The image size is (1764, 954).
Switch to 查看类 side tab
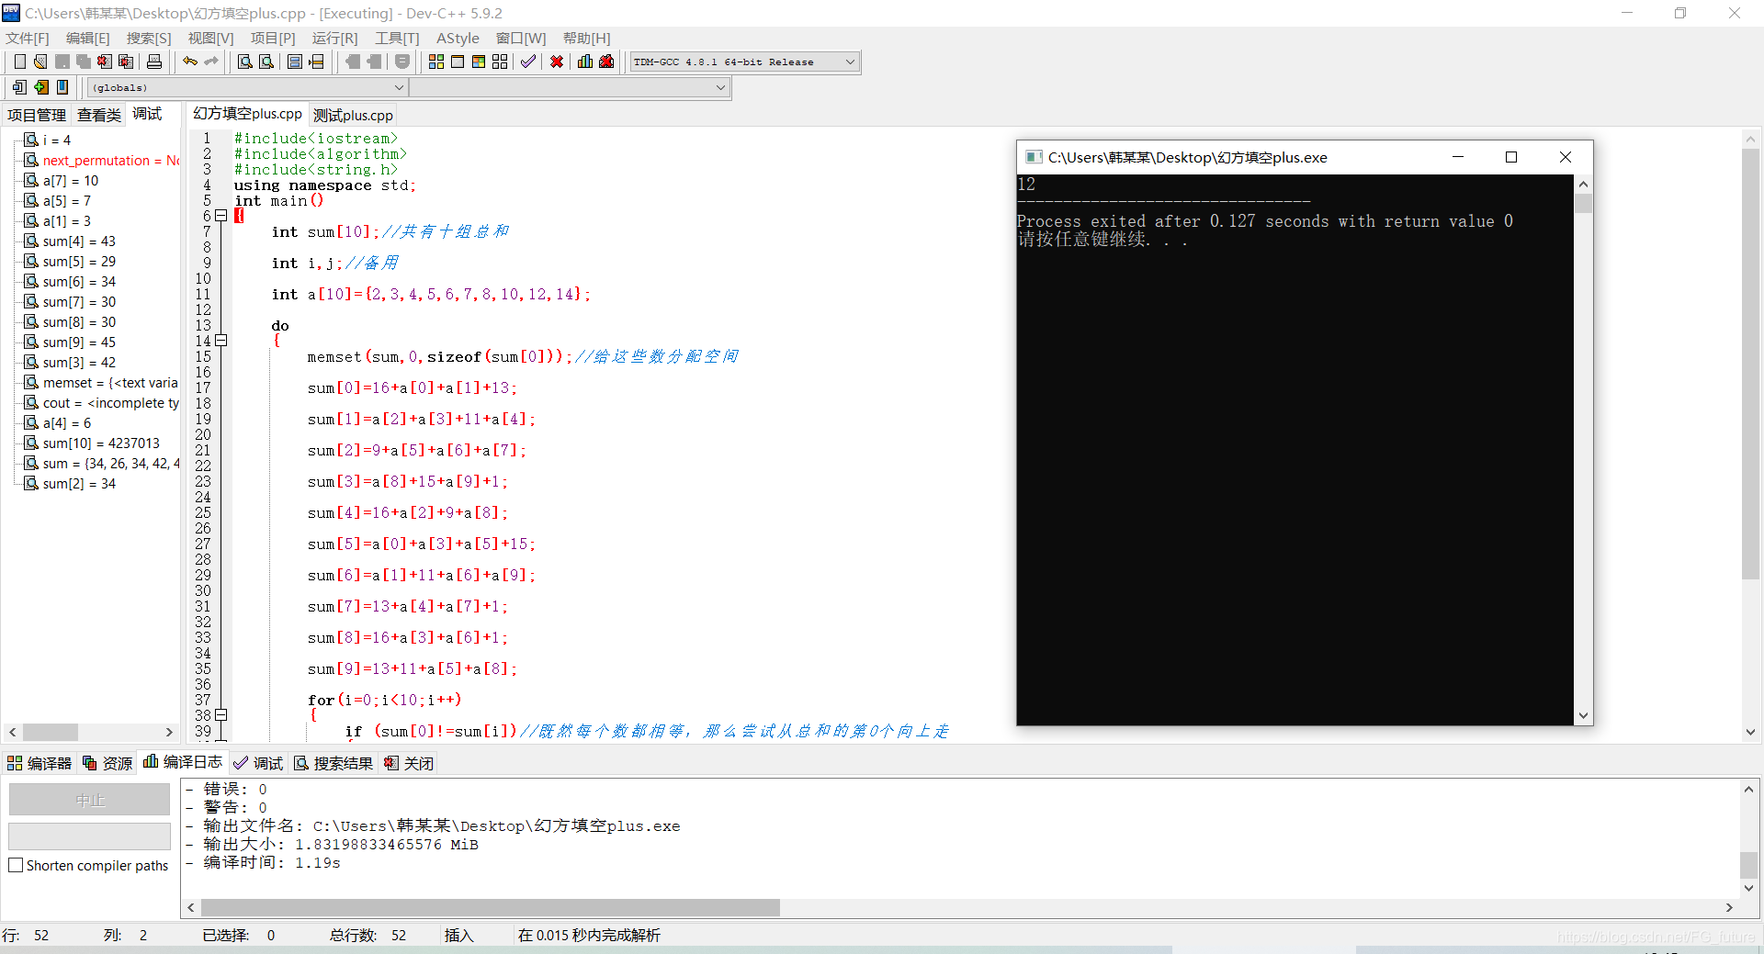99,115
